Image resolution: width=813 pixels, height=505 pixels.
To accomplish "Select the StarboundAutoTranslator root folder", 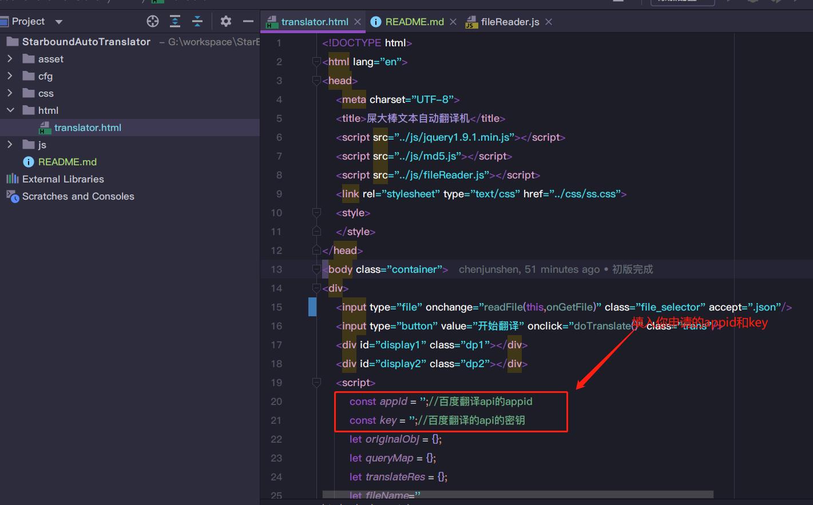I will point(130,42).
